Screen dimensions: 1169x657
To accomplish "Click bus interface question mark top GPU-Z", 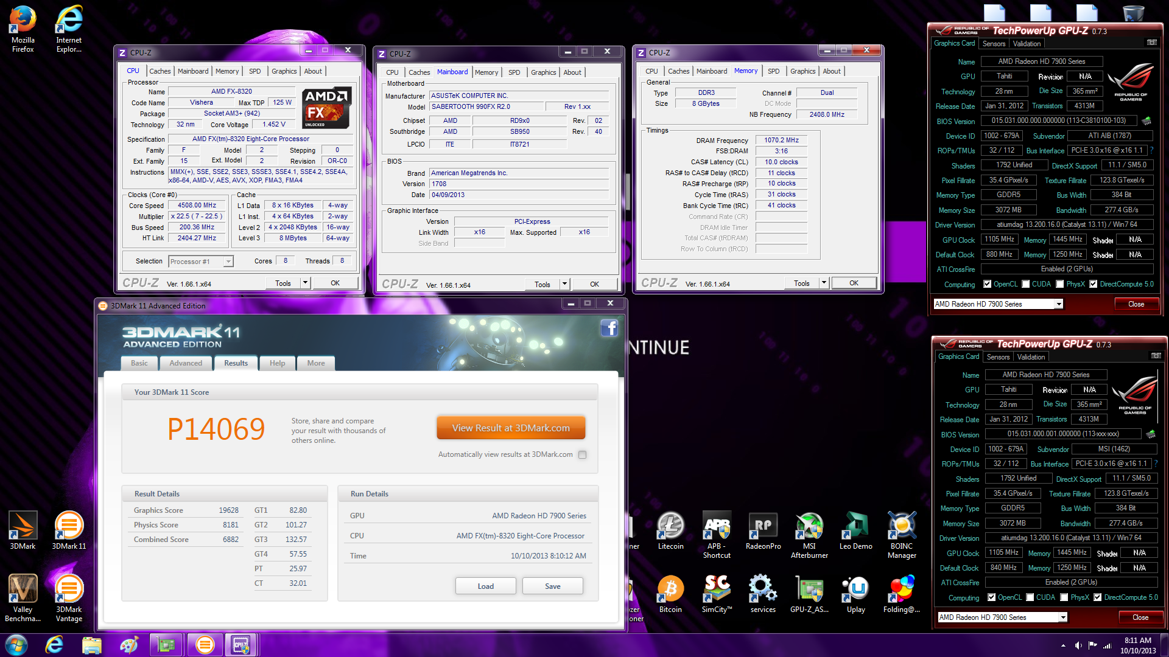I will coord(1152,150).
